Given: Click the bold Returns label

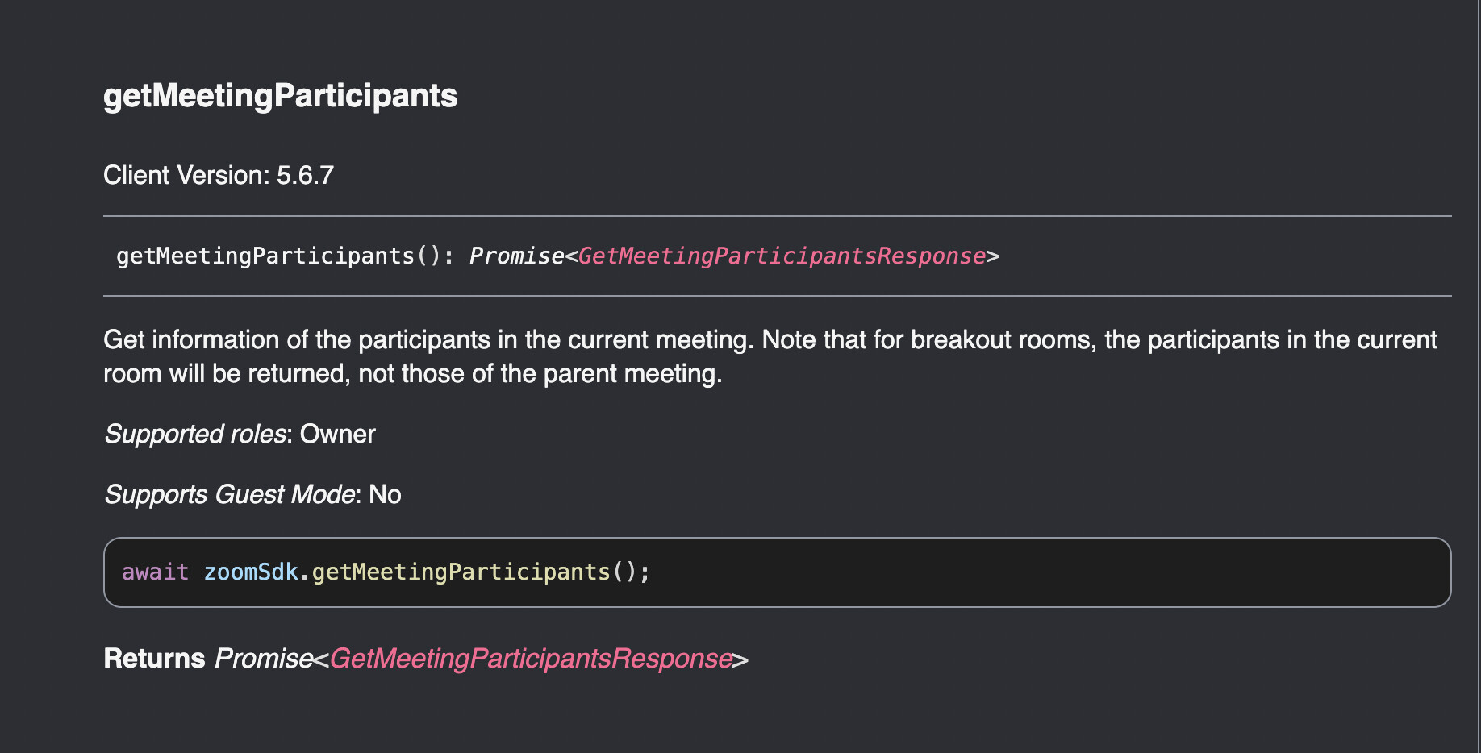Looking at the screenshot, I should [x=154, y=659].
